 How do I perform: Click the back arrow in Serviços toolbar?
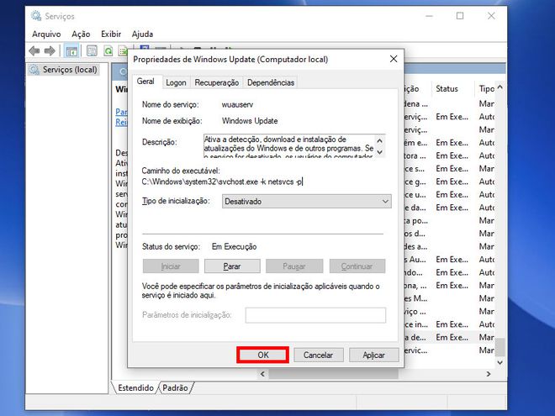pos(34,51)
